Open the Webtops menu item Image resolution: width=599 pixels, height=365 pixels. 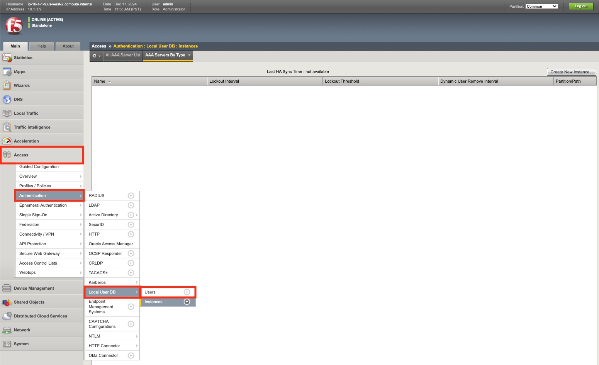click(49, 273)
